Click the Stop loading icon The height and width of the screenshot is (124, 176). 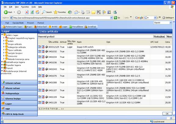coord(27,12)
